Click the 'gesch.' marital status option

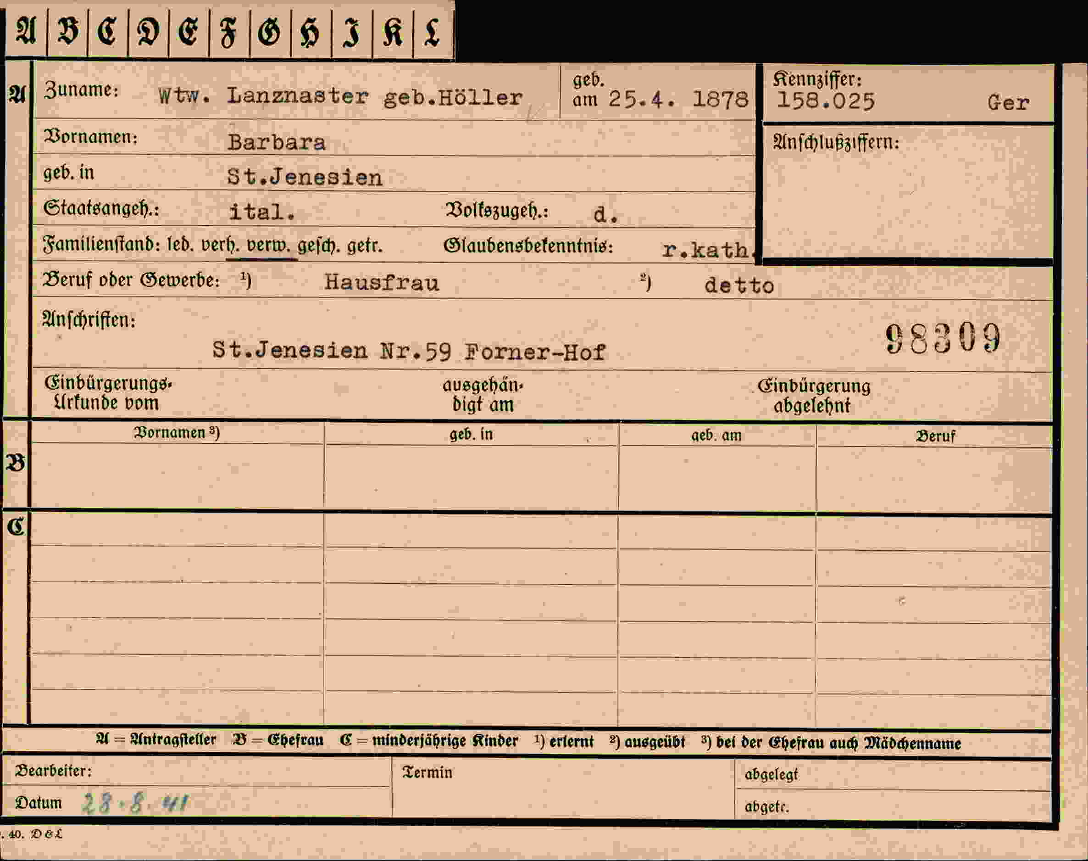(x=319, y=246)
